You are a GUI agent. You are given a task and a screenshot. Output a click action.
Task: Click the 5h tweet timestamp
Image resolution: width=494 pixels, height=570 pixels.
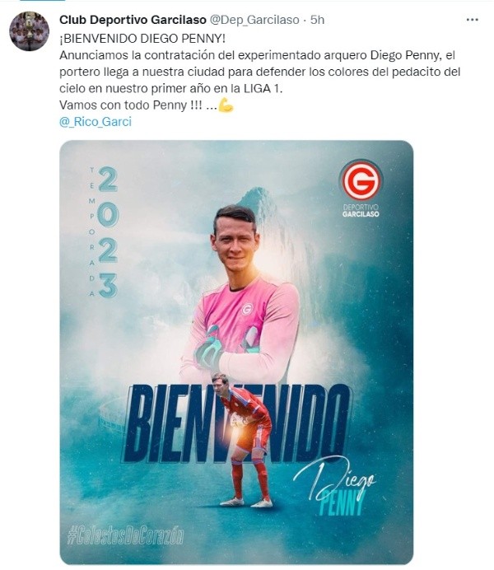coord(318,20)
